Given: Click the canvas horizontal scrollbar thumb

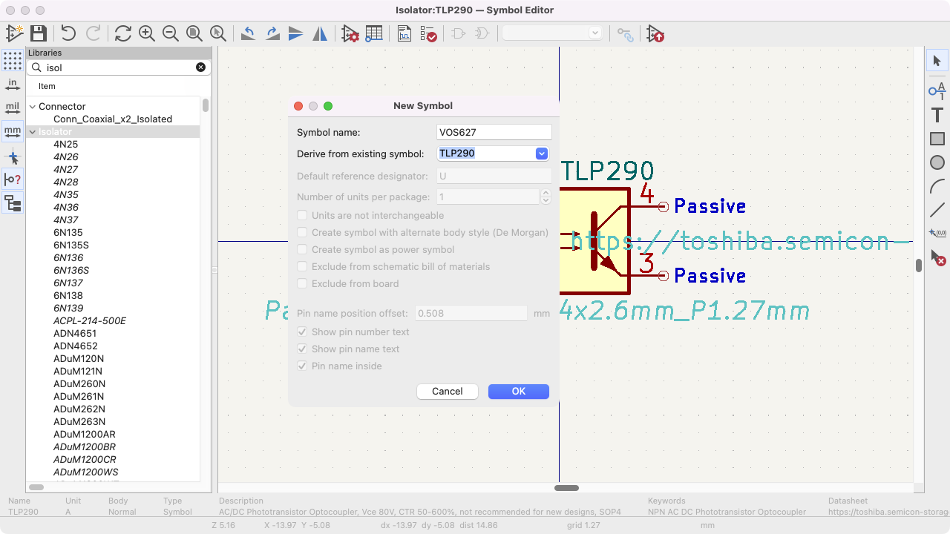Looking at the screenshot, I should [x=567, y=488].
